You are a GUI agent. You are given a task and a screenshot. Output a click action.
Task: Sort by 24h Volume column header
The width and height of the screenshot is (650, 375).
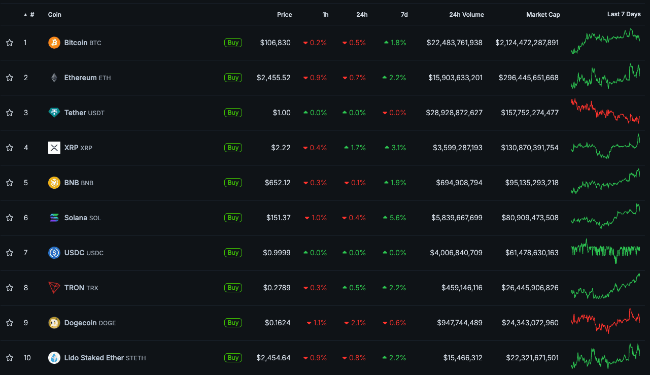coord(466,15)
